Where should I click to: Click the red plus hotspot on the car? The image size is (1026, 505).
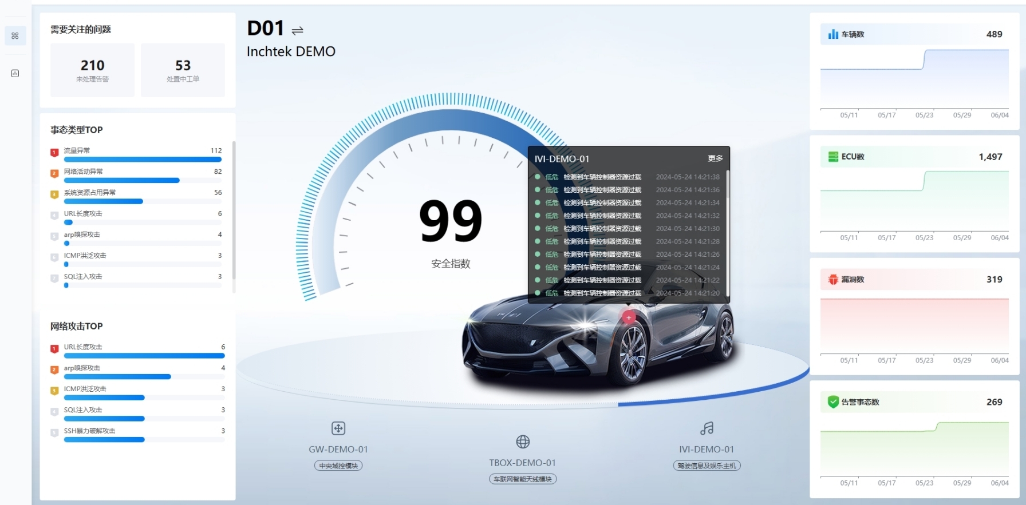[629, 317]
